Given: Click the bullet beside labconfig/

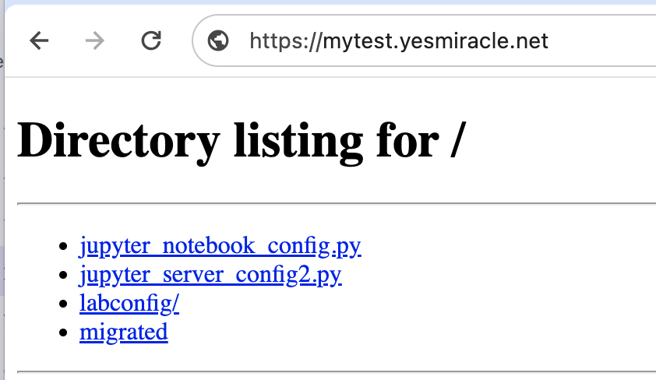Looking at the screenshot, I should [64, 304].
